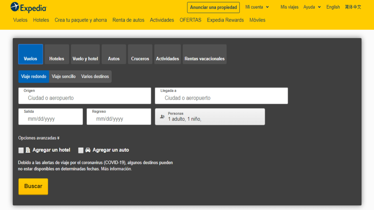Open the Mi cuenta dropdown

257,7
